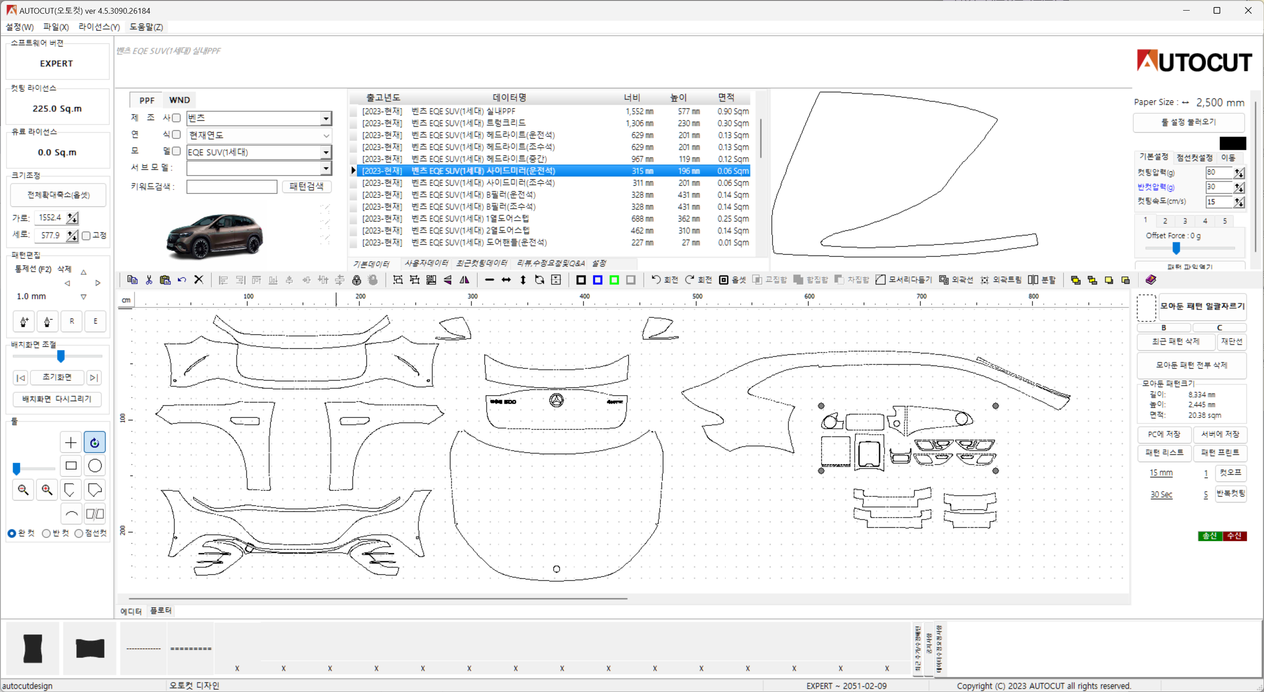Click the 세로 height stepper
The height and width of the screenshot is (692, 1264).
(x=73, y=236)
